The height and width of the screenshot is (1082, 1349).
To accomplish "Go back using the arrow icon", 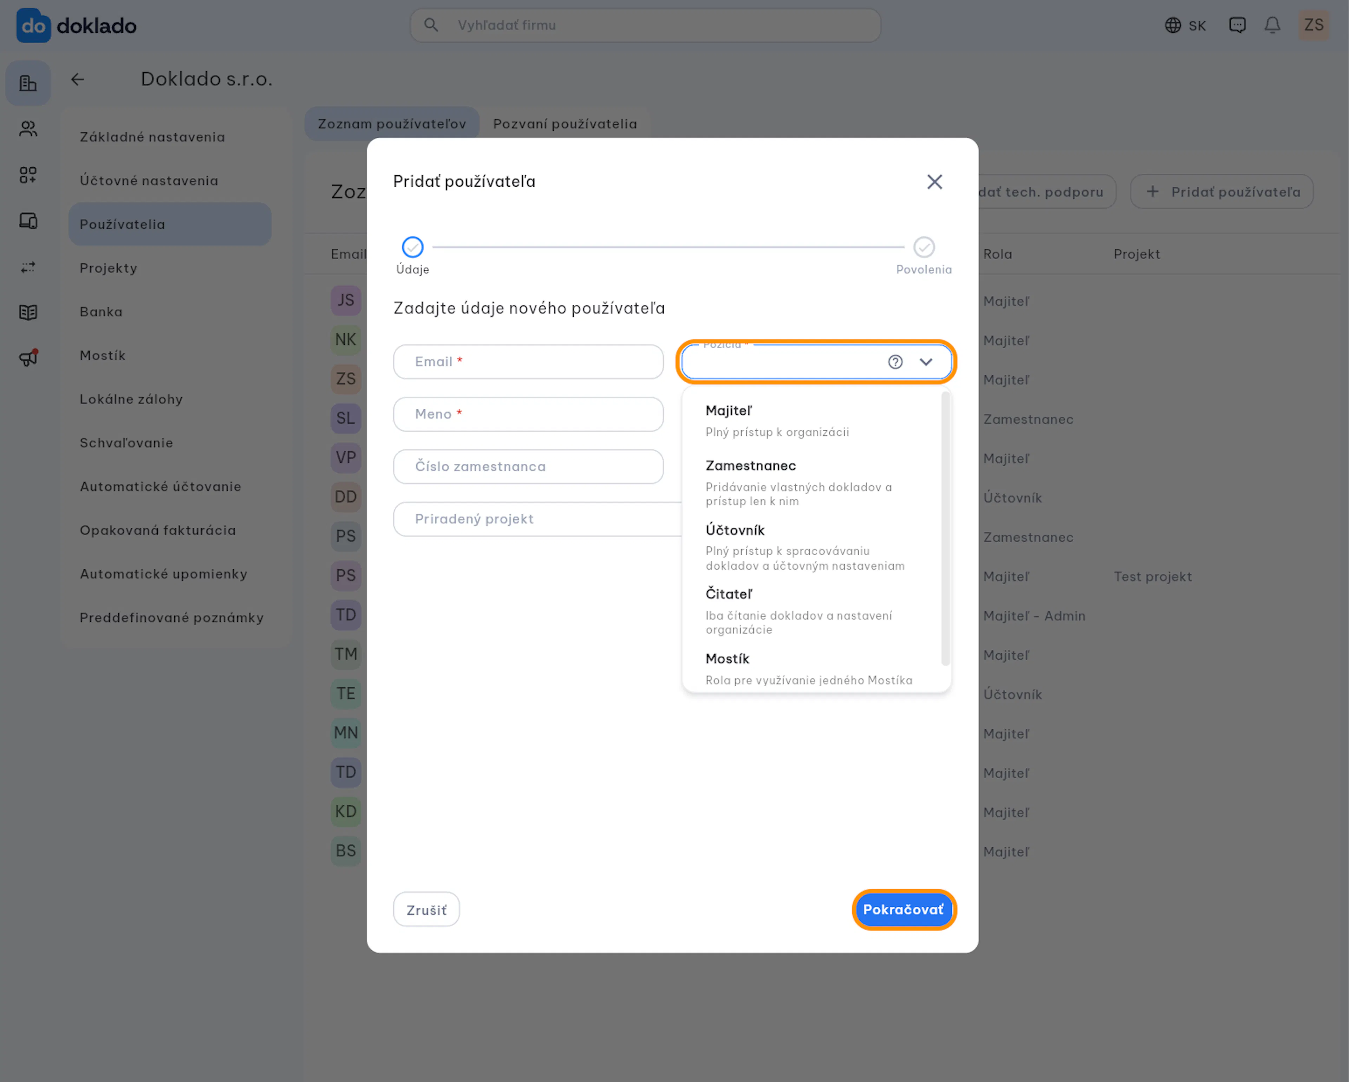I will [x=78, y=79].
